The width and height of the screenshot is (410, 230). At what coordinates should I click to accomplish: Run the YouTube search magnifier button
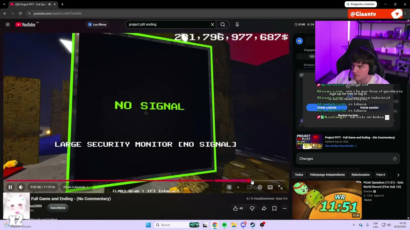(x=223, y=25)
